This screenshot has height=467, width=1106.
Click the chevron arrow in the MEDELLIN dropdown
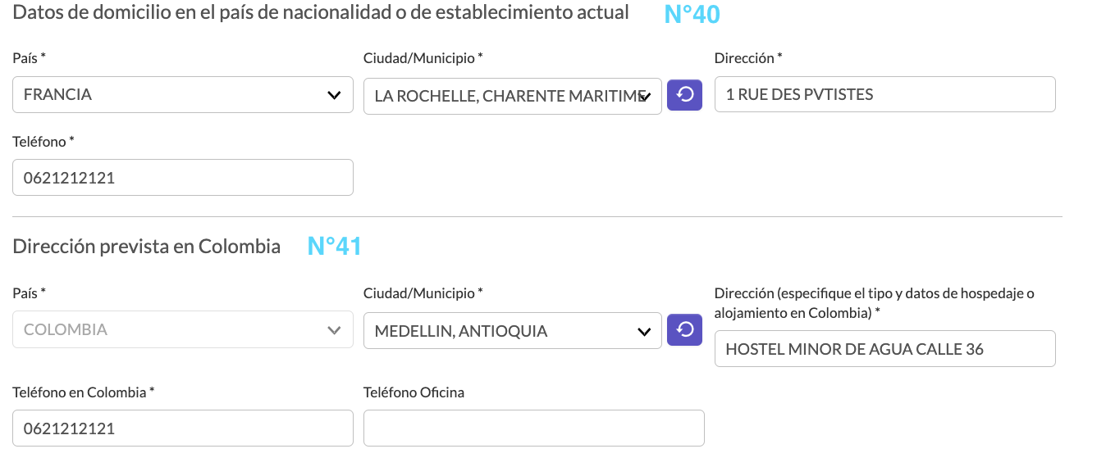pos(643,331)
